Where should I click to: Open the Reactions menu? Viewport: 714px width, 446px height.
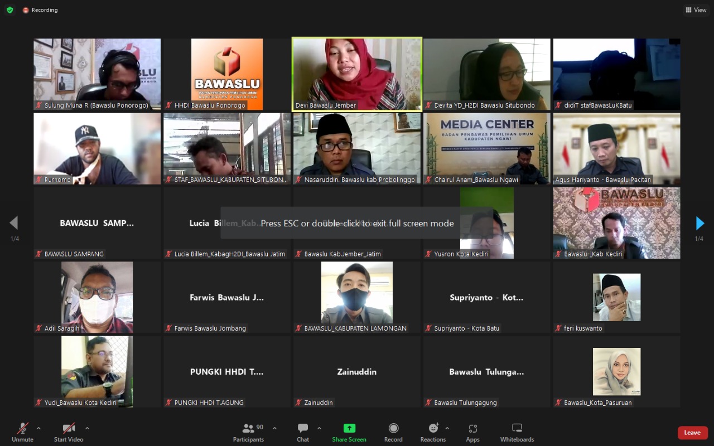click(x=433, y=429)
